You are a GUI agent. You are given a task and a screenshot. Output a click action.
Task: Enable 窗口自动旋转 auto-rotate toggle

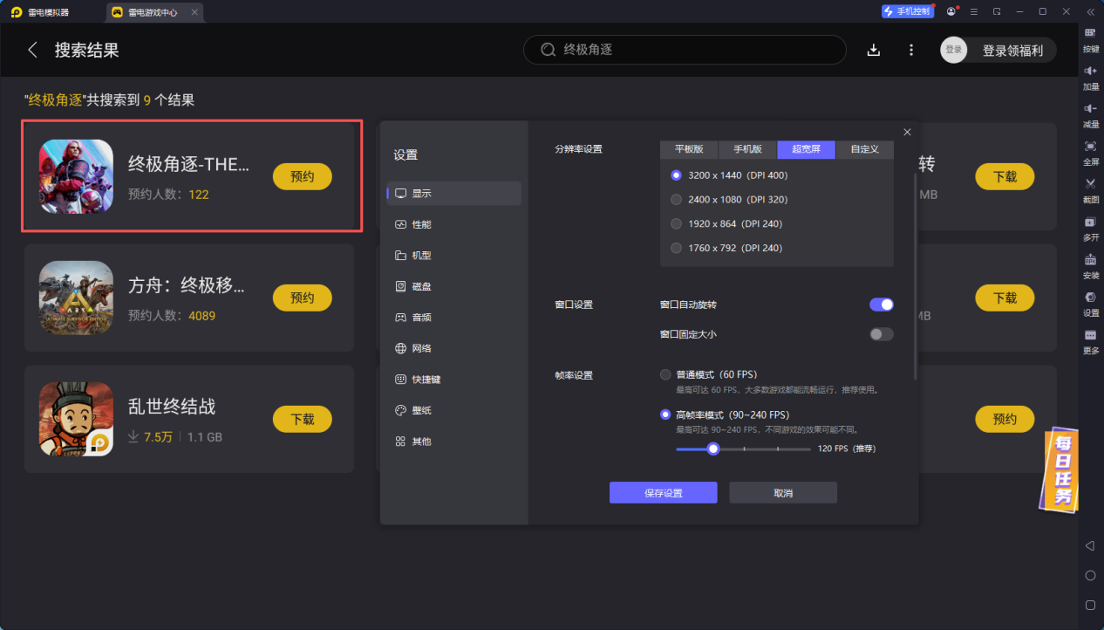[881, 305]
